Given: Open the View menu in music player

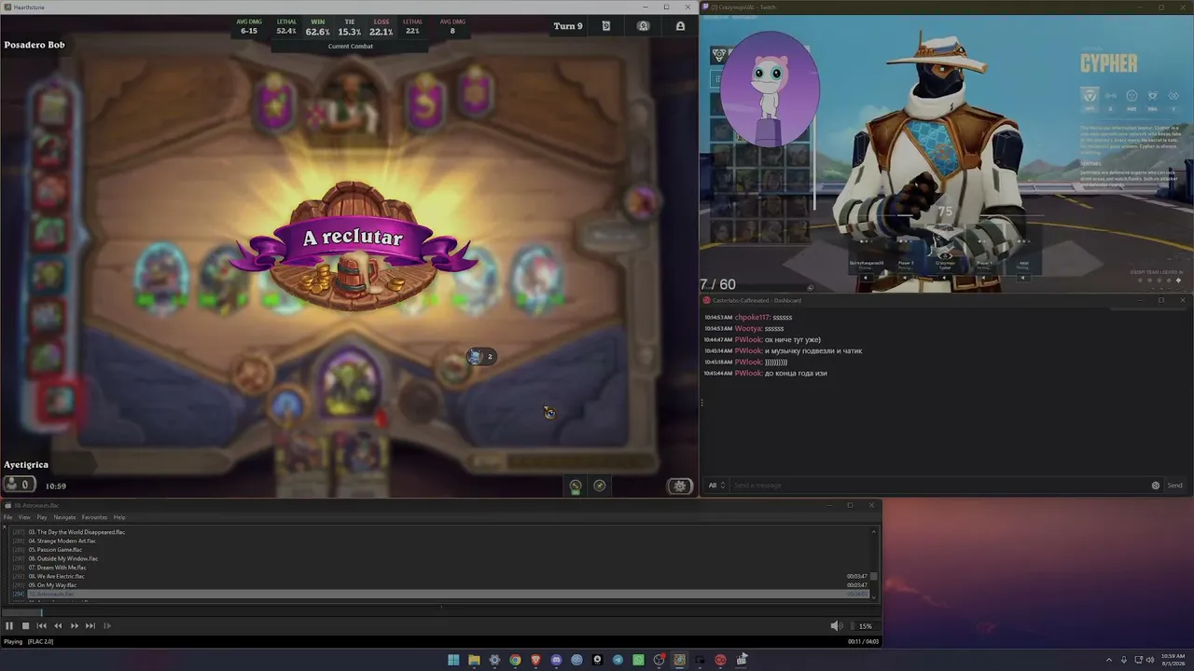Looking at the screenshot, I should [24, 517].
